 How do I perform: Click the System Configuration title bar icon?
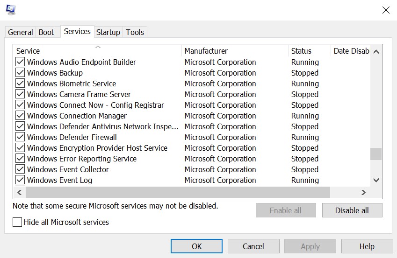coord(10,10)
